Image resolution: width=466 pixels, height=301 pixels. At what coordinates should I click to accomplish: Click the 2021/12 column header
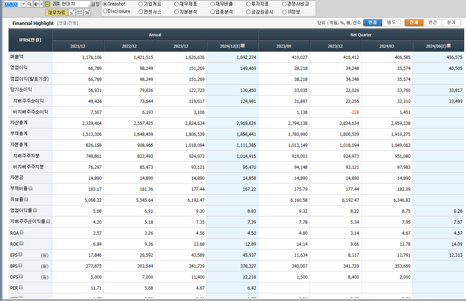pos(78,46)
